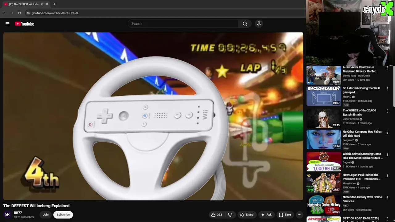The height and width of the screenshot is (222, 395).
Task: Open 'So I started cloning the Wii U' title
Action: tap(361, 90)
